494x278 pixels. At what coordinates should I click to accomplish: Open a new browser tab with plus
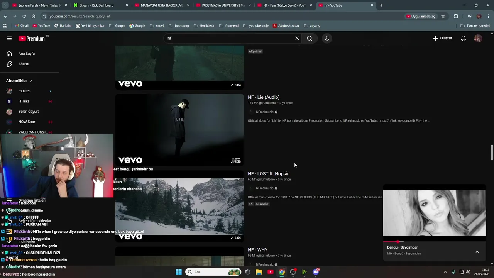click(381, 5)
